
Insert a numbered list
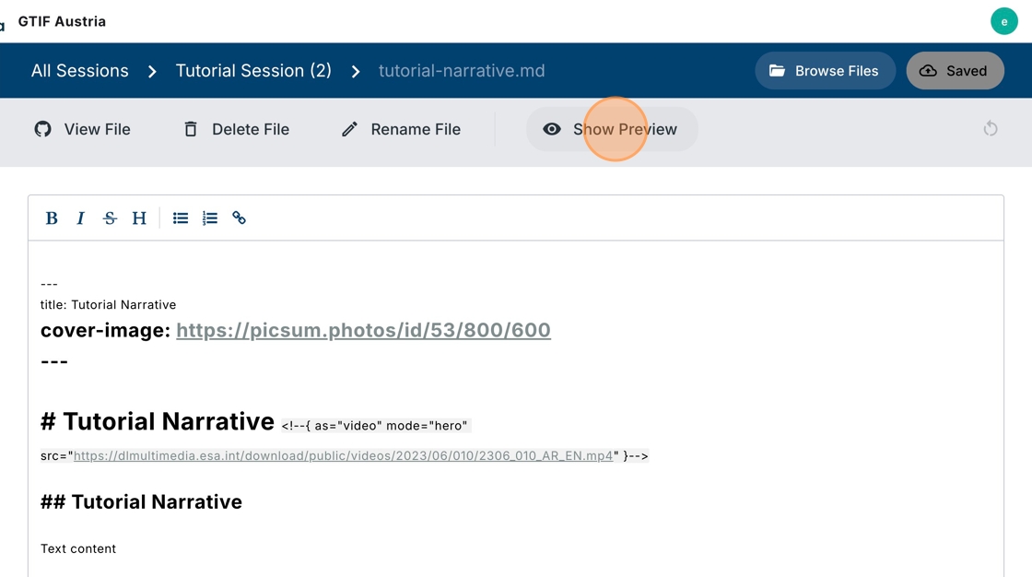[x=210, y=218]
